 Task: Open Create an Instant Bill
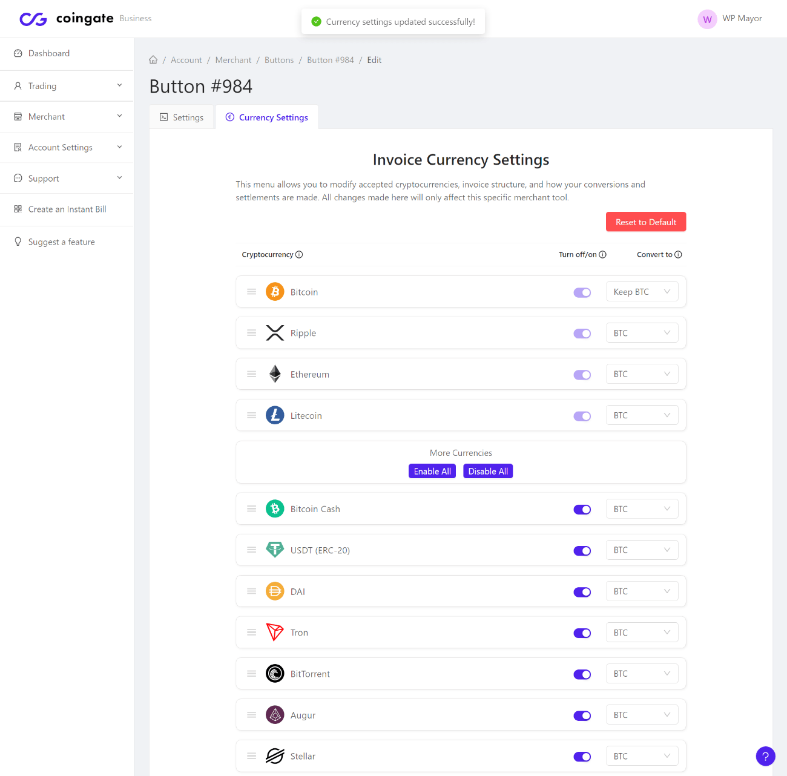(67, 209)
